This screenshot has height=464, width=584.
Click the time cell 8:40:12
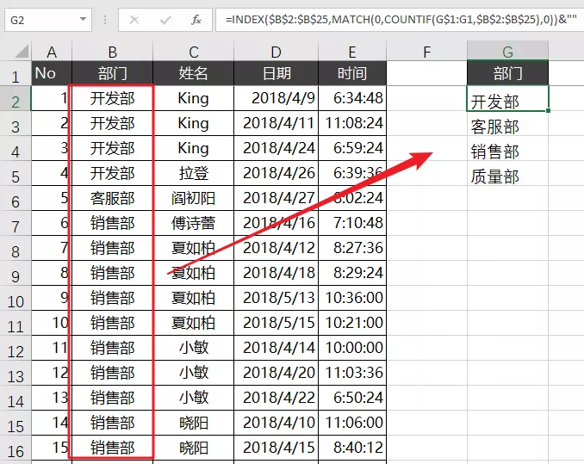tap(352, 448)
